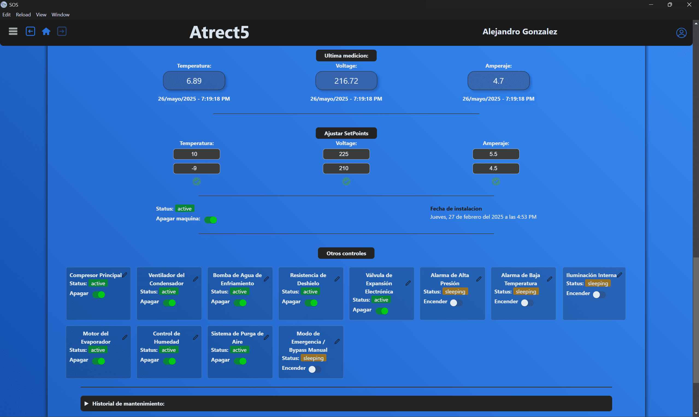Image resolution: width=699 pixels, height=417 pixels.
Task: Click the Ultima medicion label button
Action: [x=346, y=56]
